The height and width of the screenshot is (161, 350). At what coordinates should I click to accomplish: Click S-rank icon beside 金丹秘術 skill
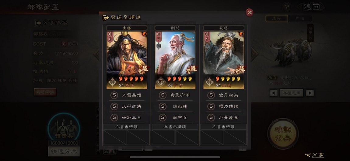coord(211,95)
